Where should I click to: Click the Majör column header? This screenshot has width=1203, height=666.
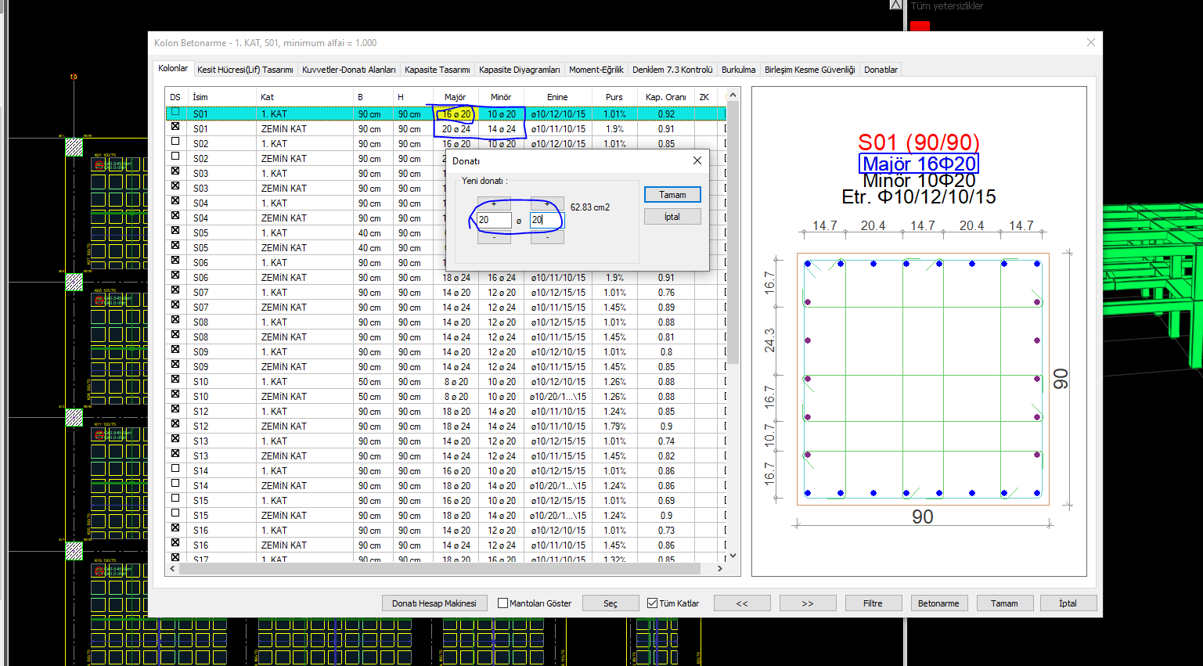click(456, 97)
